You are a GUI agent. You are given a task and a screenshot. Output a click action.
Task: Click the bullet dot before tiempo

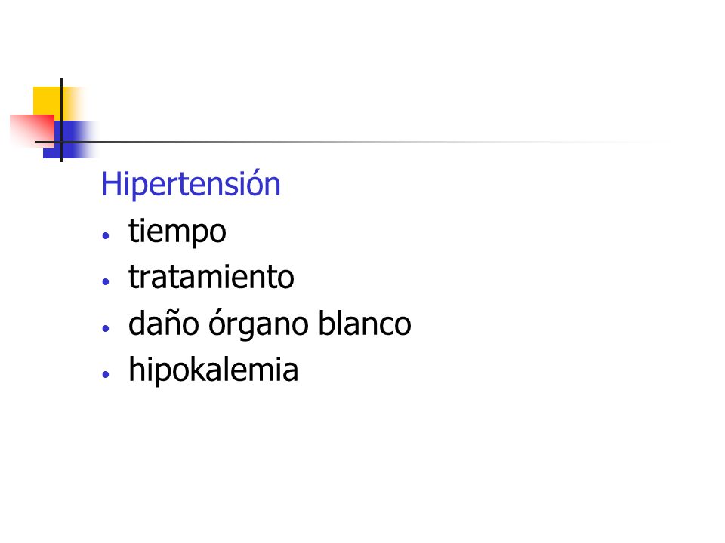(106, 235)
